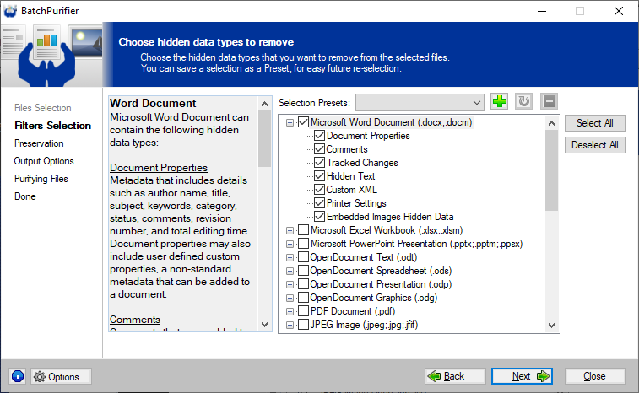Expand Microsoft Excel Workbook node
Viewport: 639px width, 393px height.
pos(290,230)
